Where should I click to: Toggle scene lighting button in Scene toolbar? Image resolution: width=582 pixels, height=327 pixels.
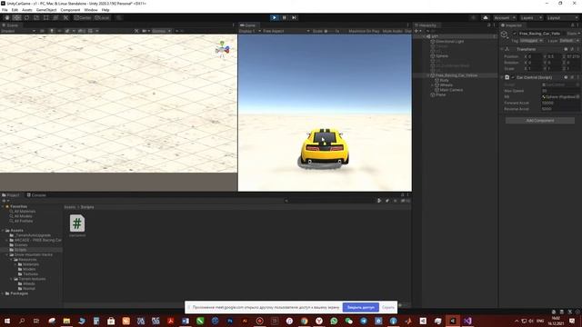click(52, 31)
